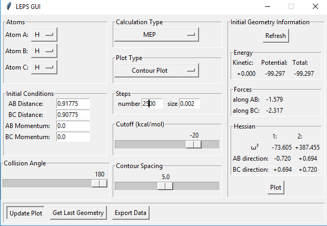Open the Atom A dropdown

pos(44,35)
